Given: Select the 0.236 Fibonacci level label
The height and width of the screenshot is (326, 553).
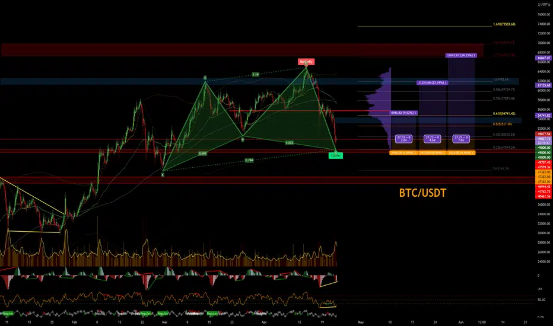Looking at the screenshot, I should pyautogui.click(x=504, y=148).
